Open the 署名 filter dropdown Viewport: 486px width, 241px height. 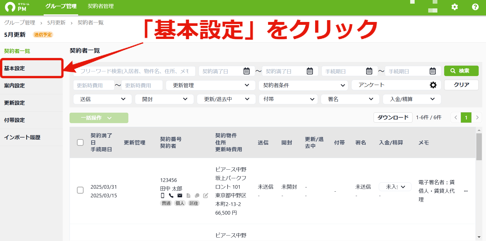pyautogui.click(x=350, y=99)
